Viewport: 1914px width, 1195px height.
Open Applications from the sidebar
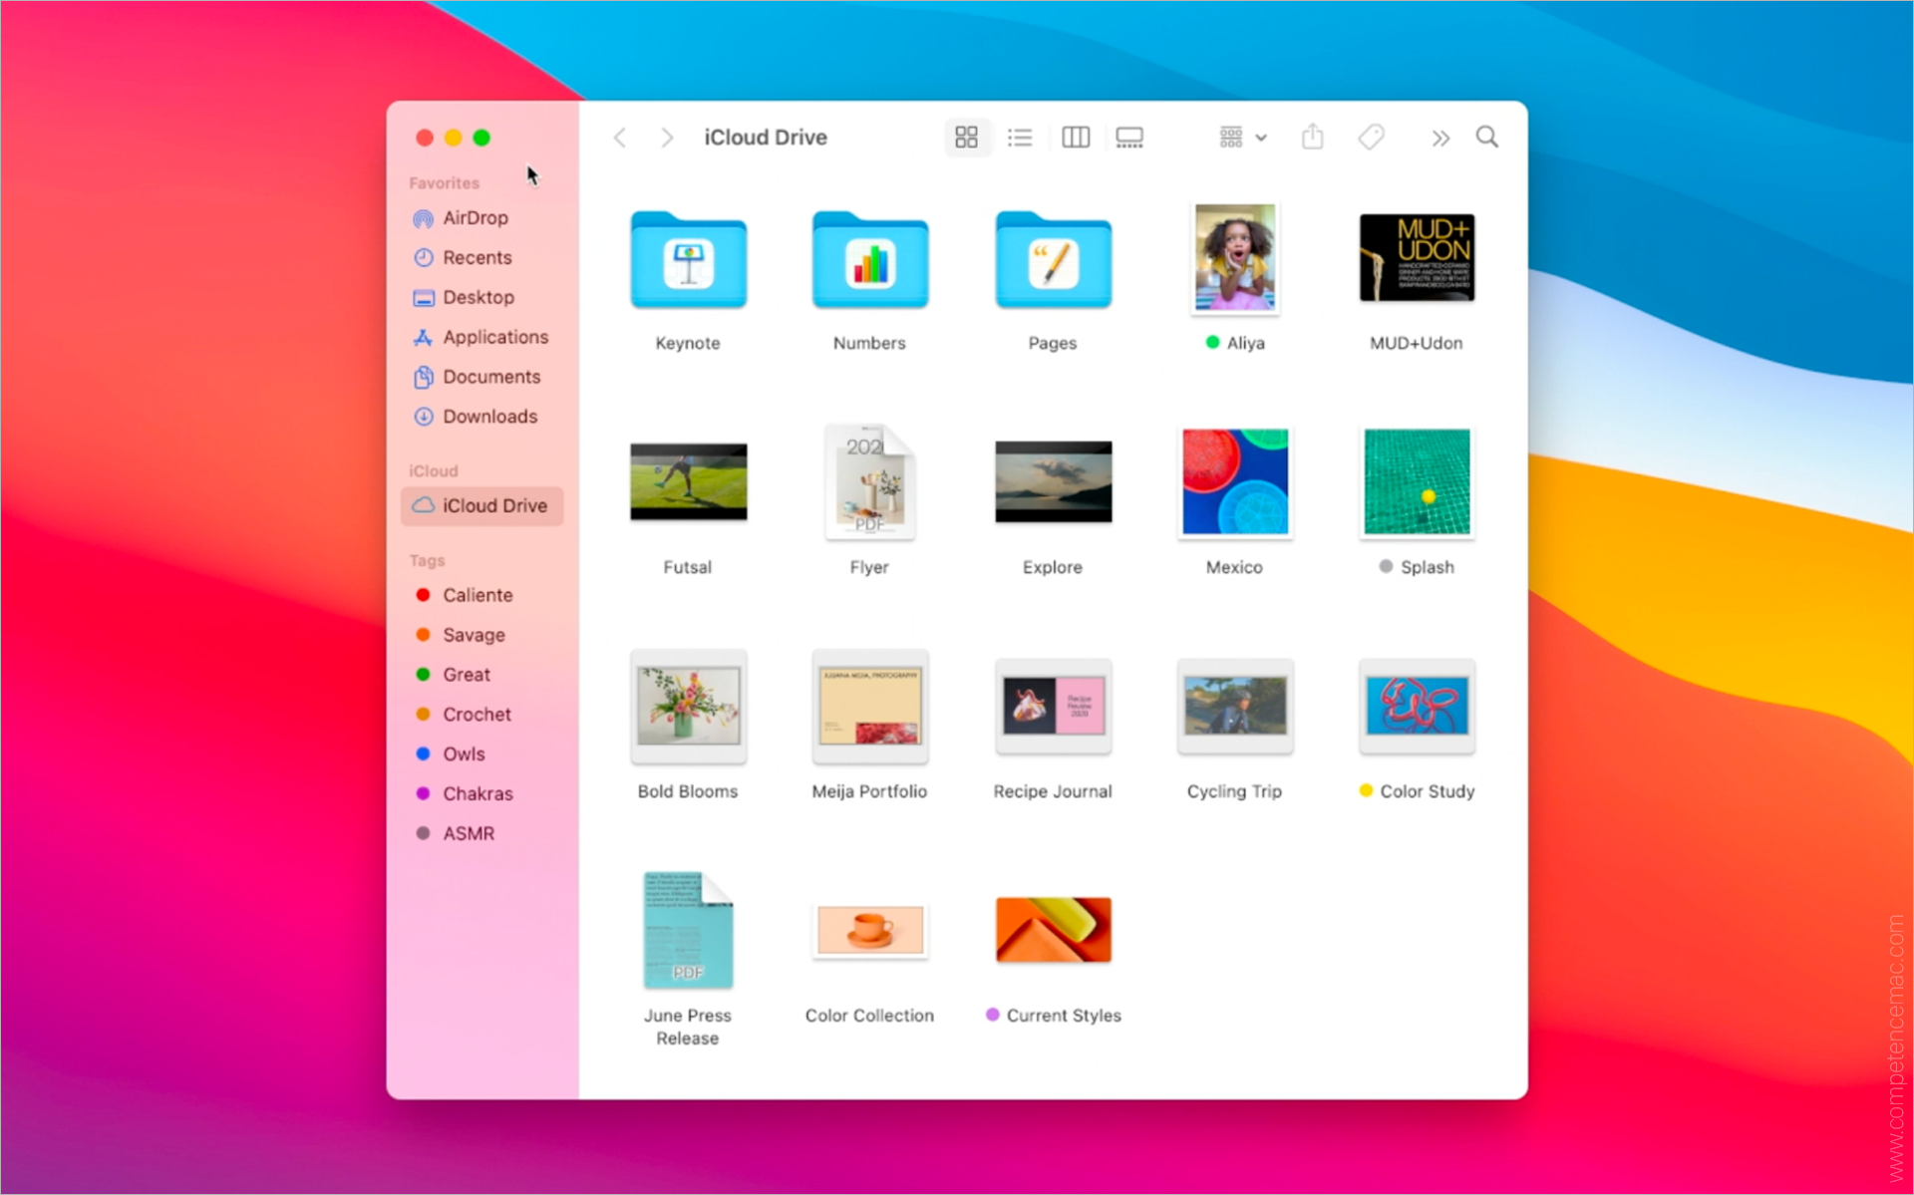[x=494, y=337]
